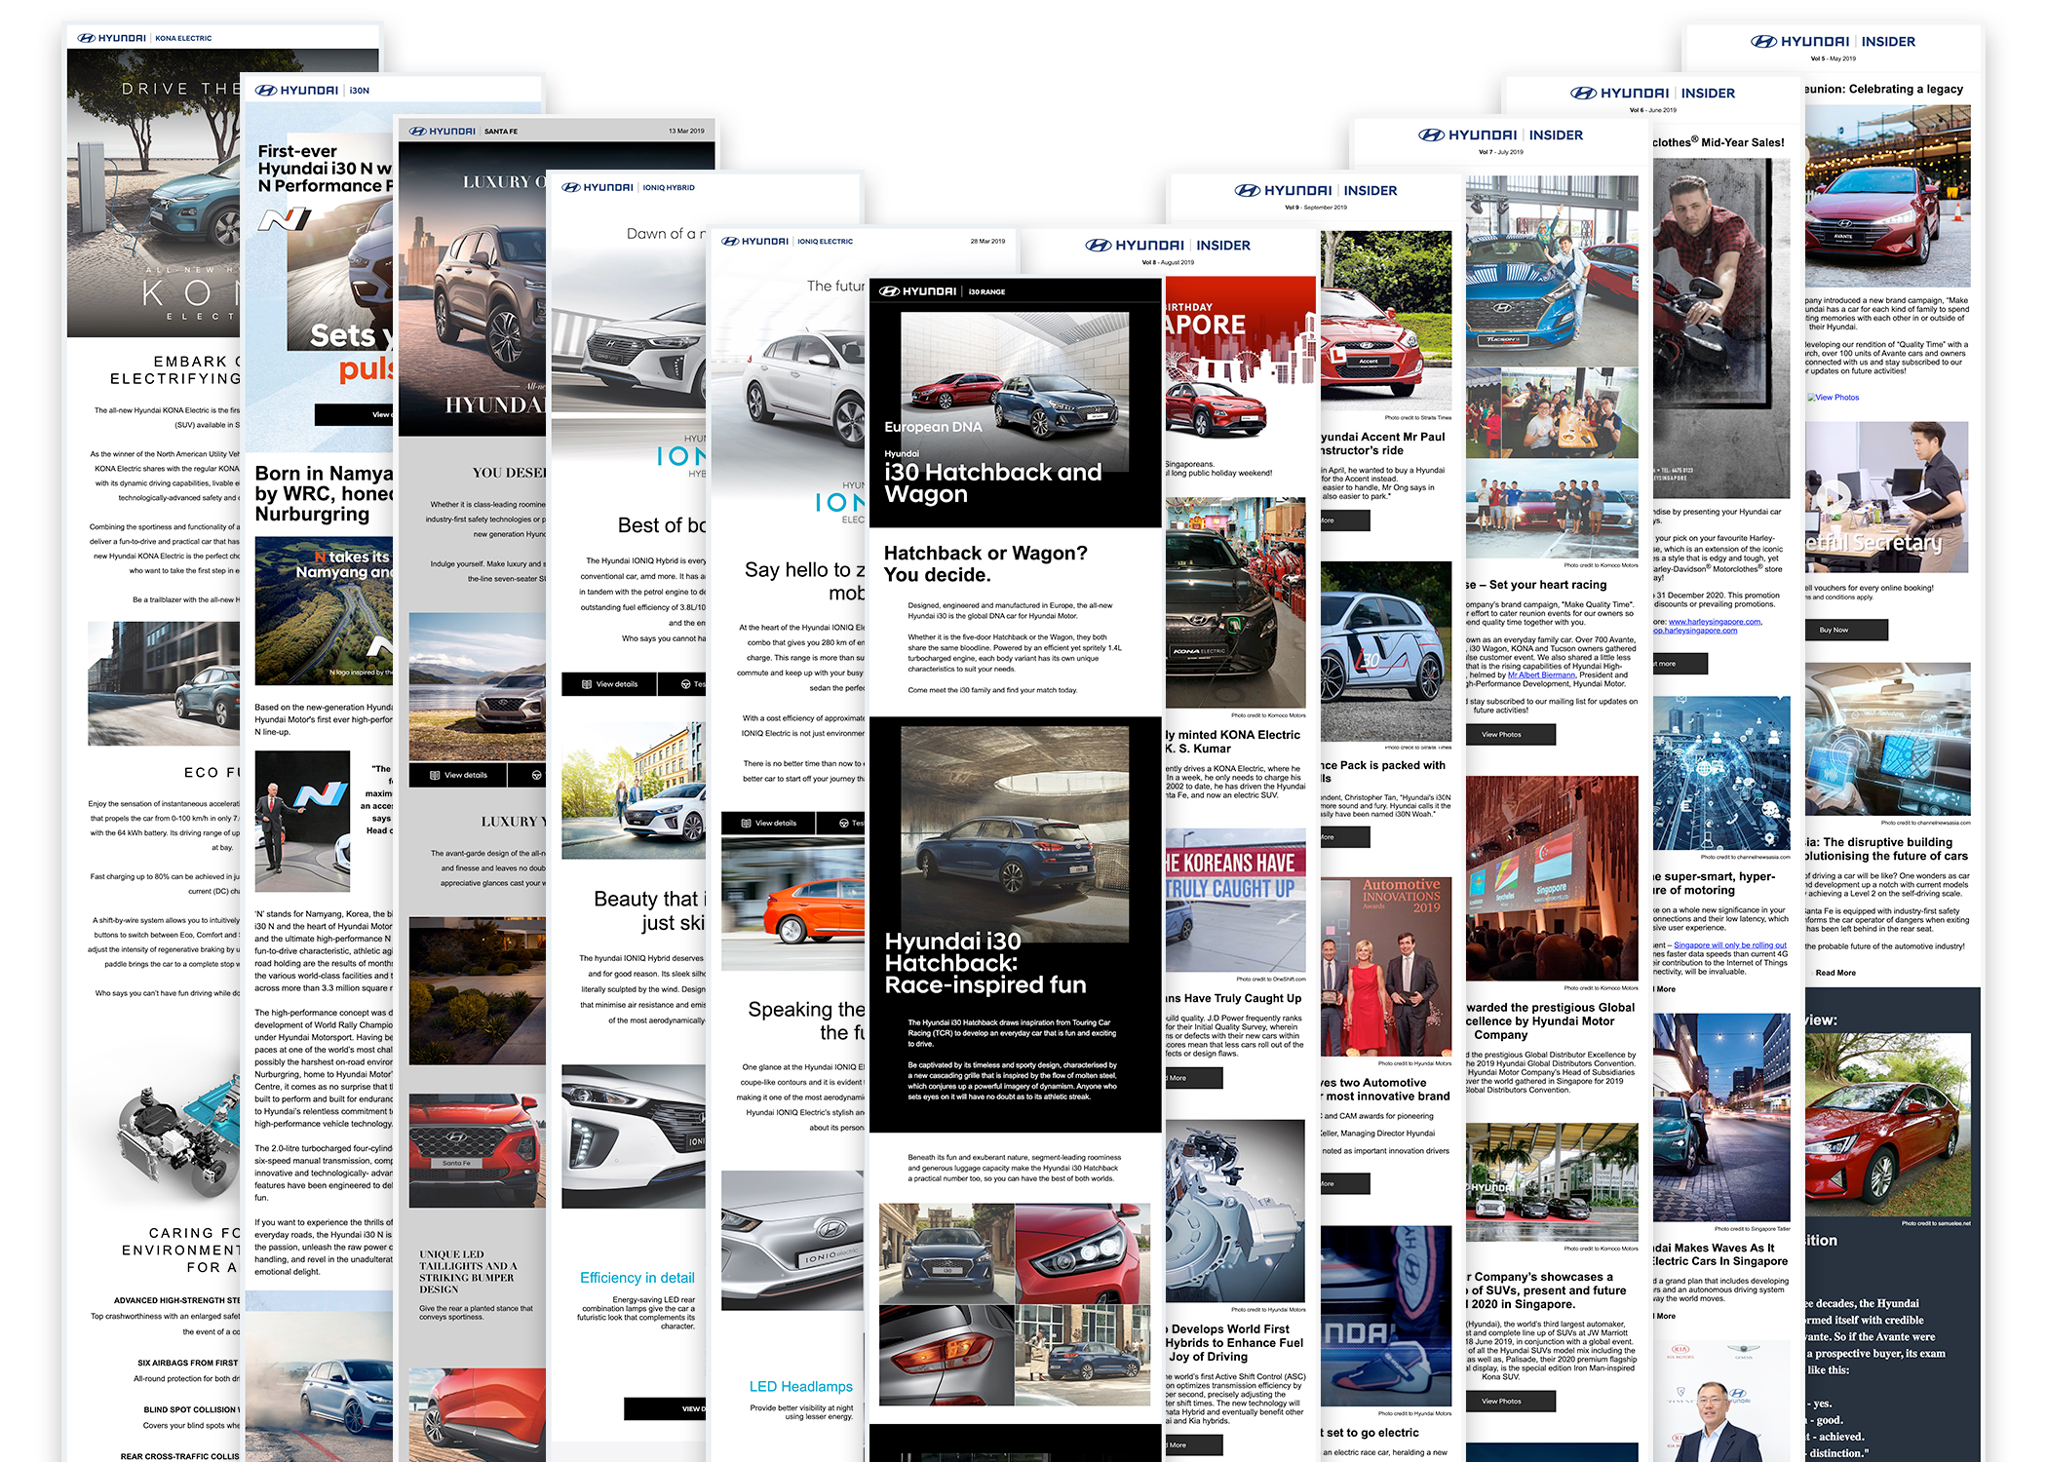Open the in-car digital dashboard image

click(1888, 740)
